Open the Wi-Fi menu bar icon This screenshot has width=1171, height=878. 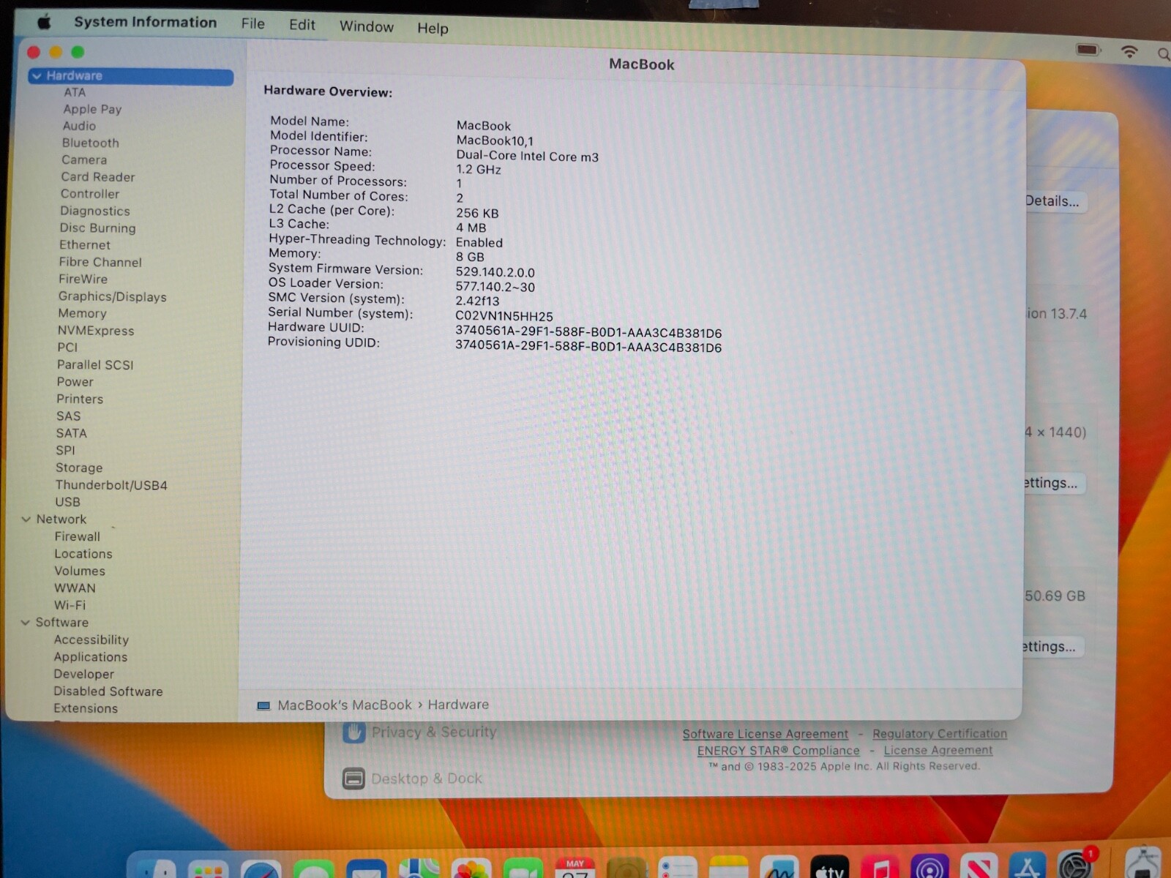click(1129, 51)
